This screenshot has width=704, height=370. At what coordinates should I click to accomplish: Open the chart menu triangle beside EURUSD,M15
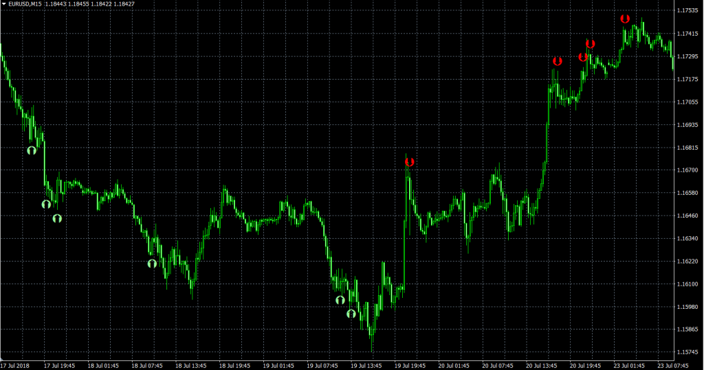point(3,4)
